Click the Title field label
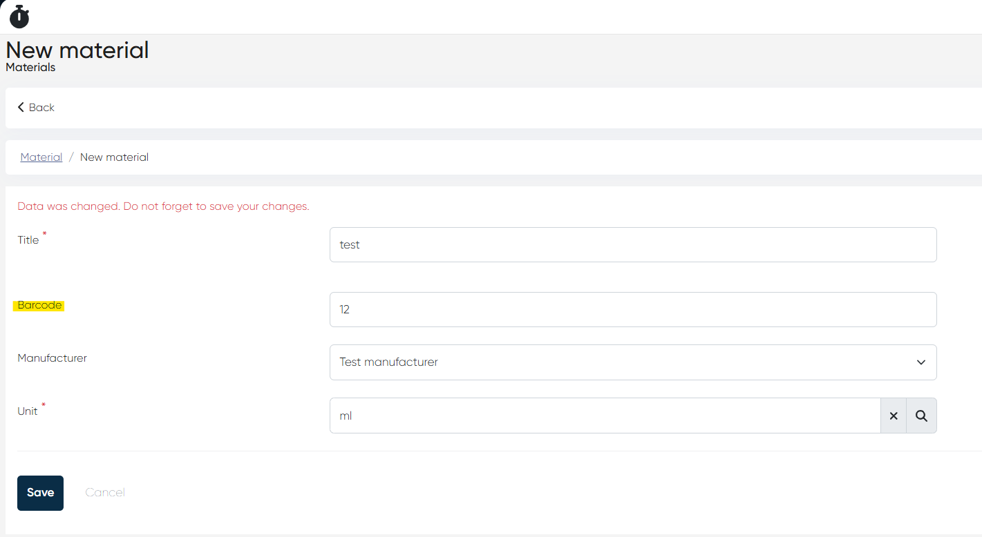The height and width of the screenshot is (537, 982). point(28,240)
